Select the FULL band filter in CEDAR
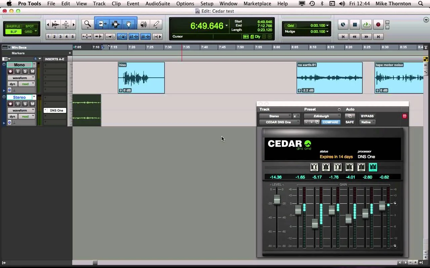The width and height of the screenshot is (430, 268). pyautogui.click(x=373, y=167)
